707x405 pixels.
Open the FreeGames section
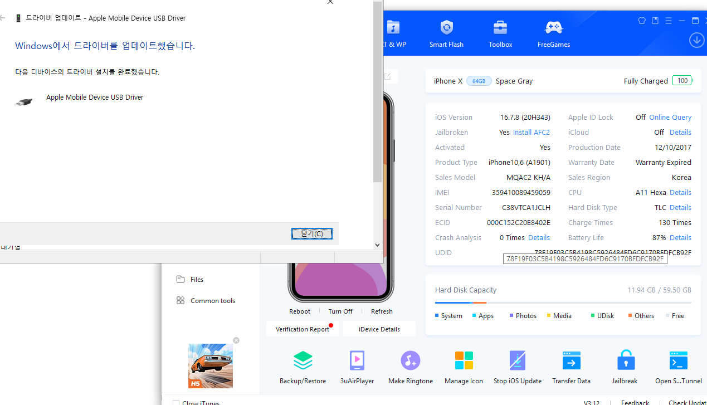click(553, 34)
